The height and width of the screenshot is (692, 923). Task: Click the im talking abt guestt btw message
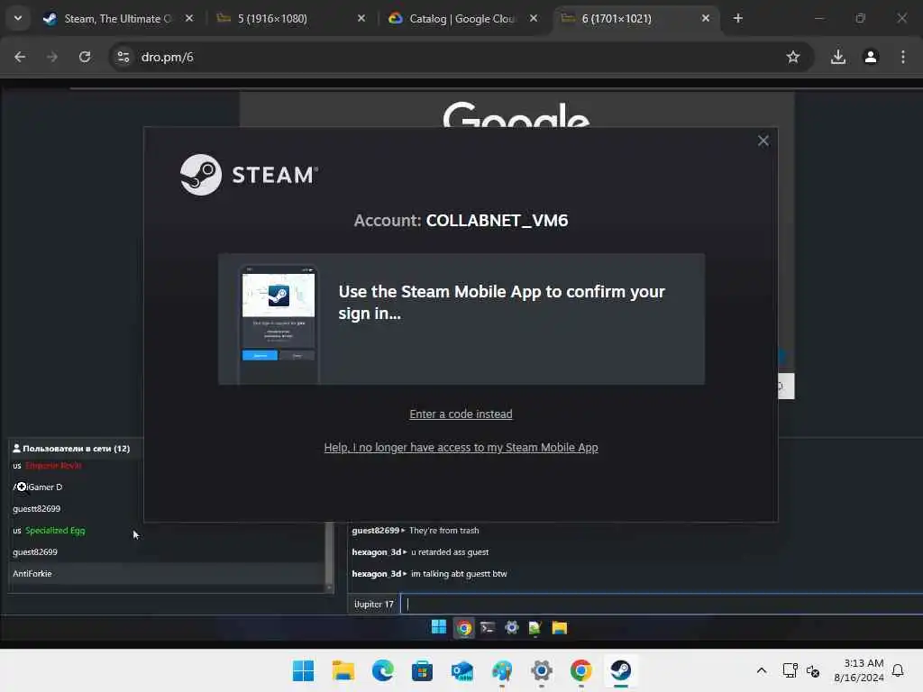click(459, 574)
